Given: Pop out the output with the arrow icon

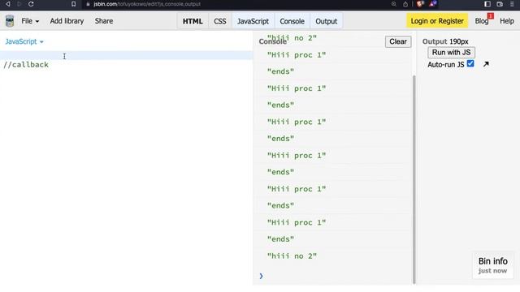Looking at the screenshot, I should coord(486,64).
